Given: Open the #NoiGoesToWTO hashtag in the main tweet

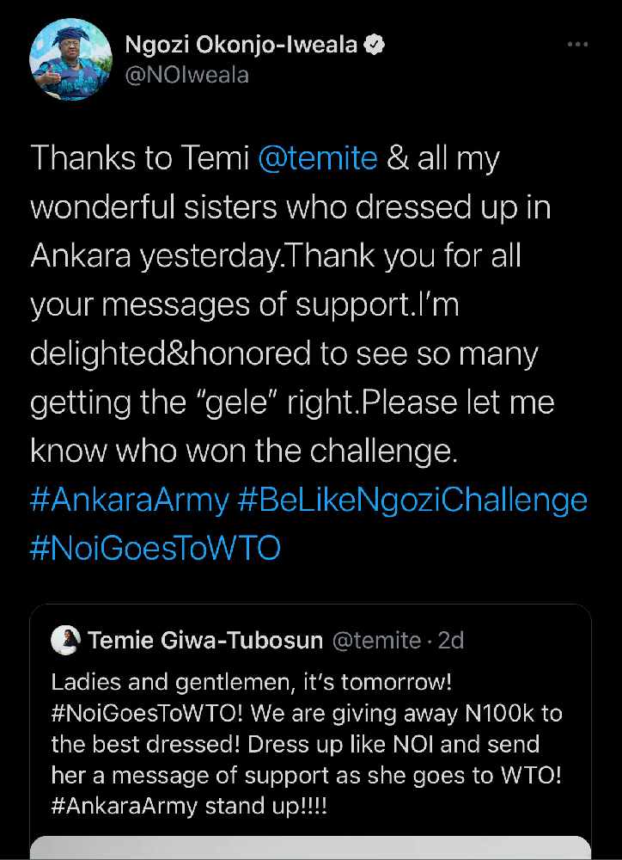Looking at the screenshot, I should [x=155, y=548].
